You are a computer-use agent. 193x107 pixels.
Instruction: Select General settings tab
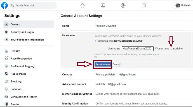point(29,24)
